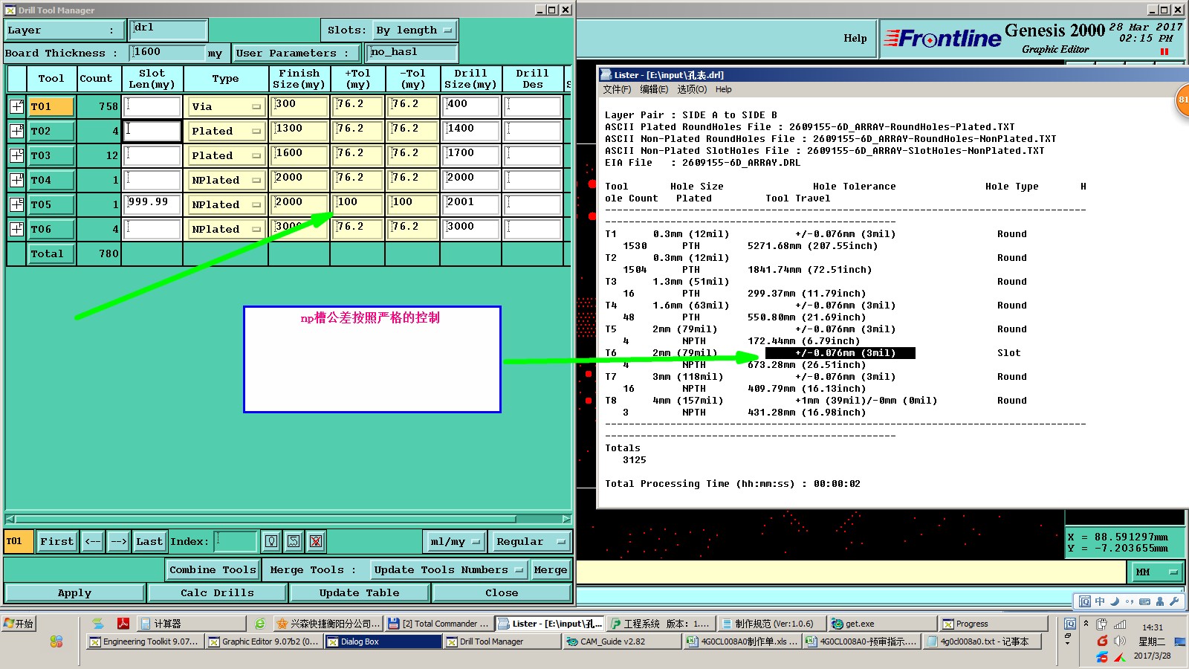
Task: Click the red pause indicator under the clock
Action: click(x=1164, y=51)
